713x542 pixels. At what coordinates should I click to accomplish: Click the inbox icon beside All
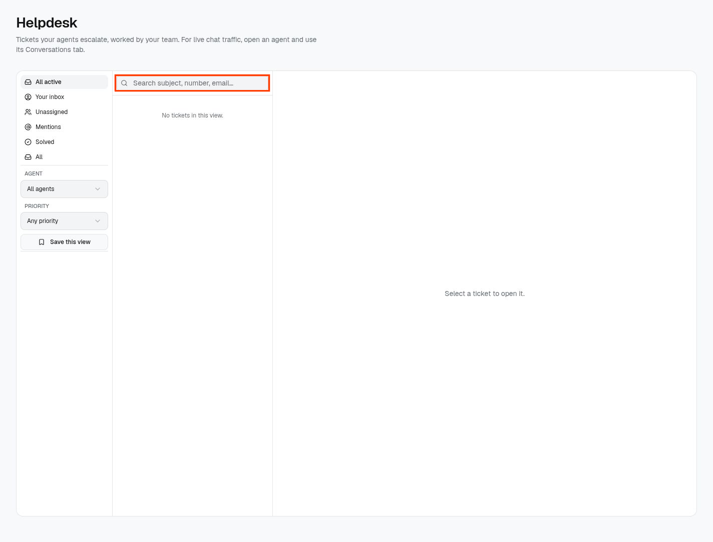coord(28,157)
